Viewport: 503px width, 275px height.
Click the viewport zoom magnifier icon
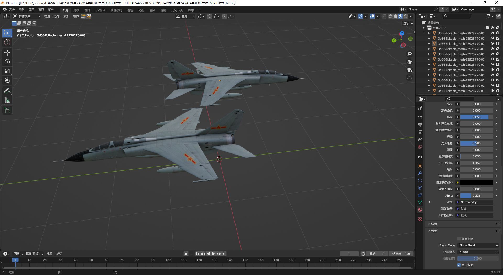pyautogui.click(x=409, y=54)
